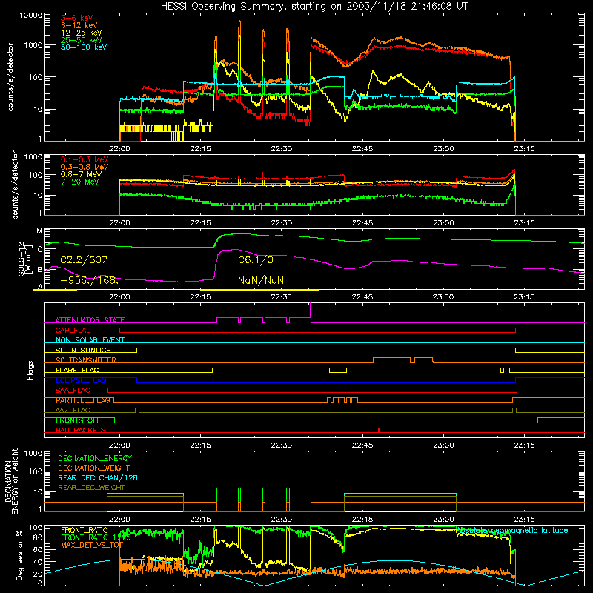
Task: Click the REAR_DEC_WEIGHT legend label
Action: pos(91,488)
